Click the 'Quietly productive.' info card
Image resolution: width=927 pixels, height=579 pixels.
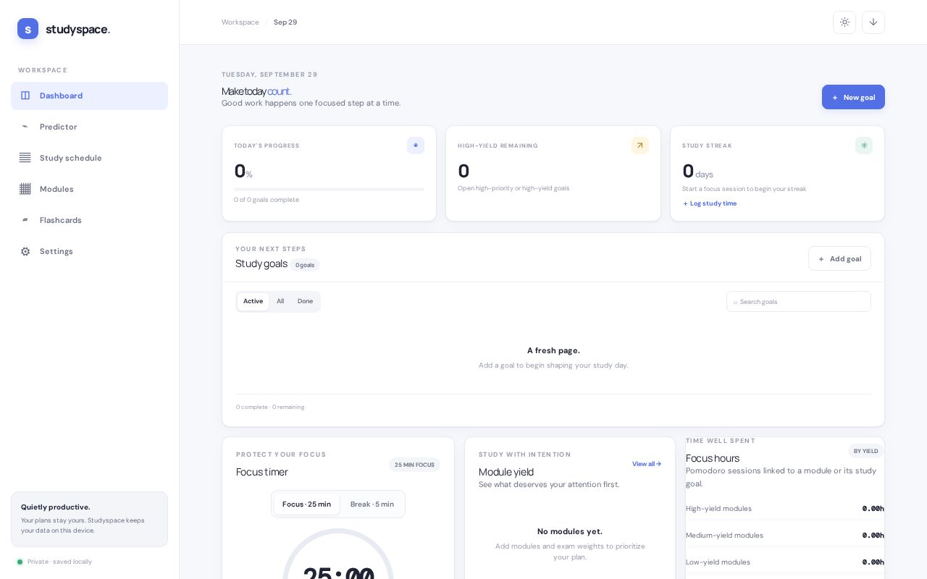pos(89,520)
